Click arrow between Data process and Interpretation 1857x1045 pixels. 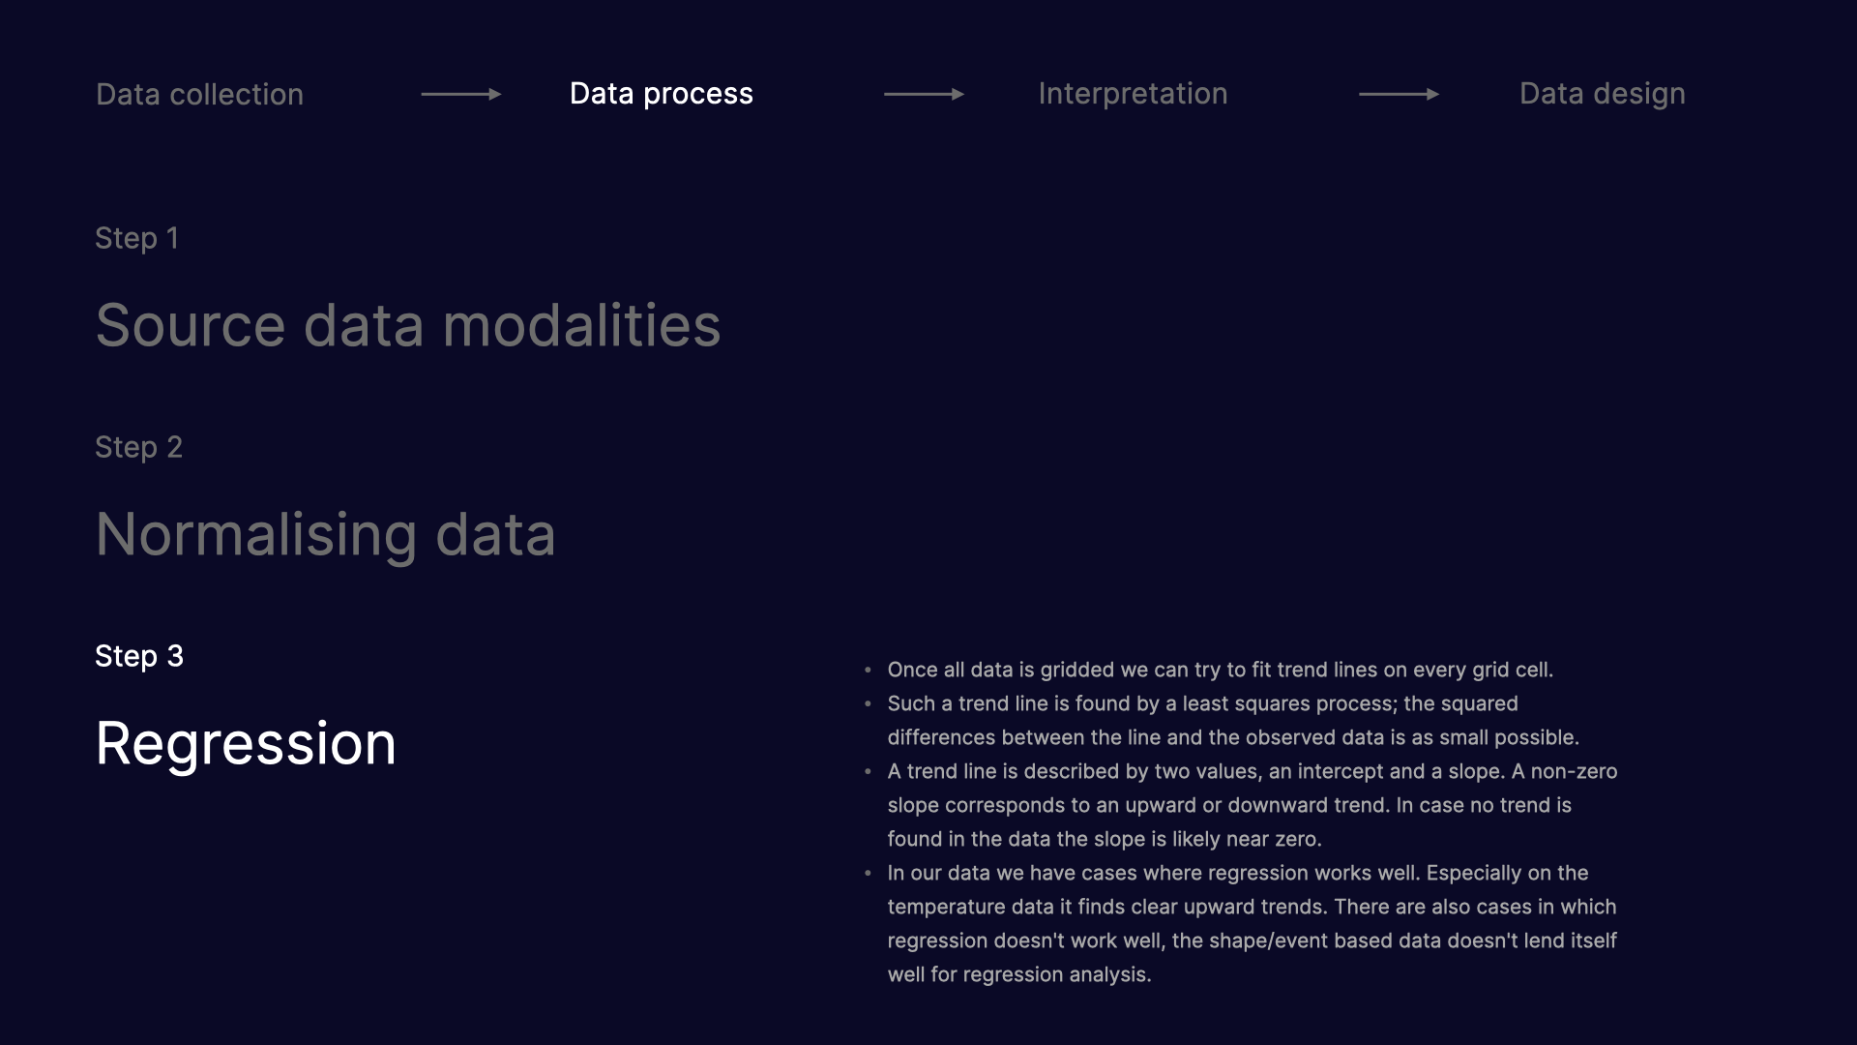[x=924, y=94]
